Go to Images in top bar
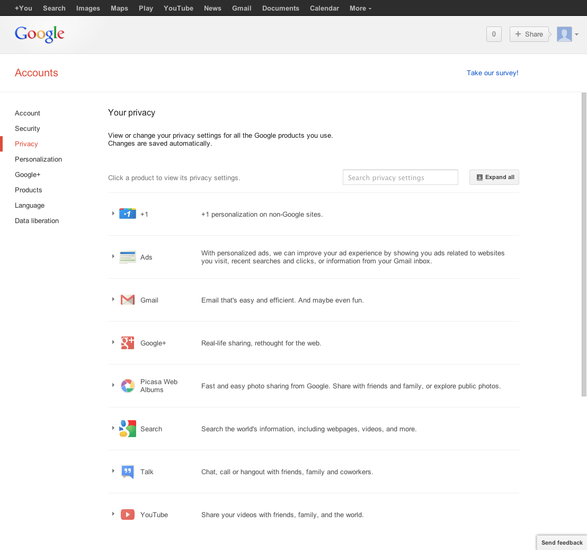 tap(88, 8)
